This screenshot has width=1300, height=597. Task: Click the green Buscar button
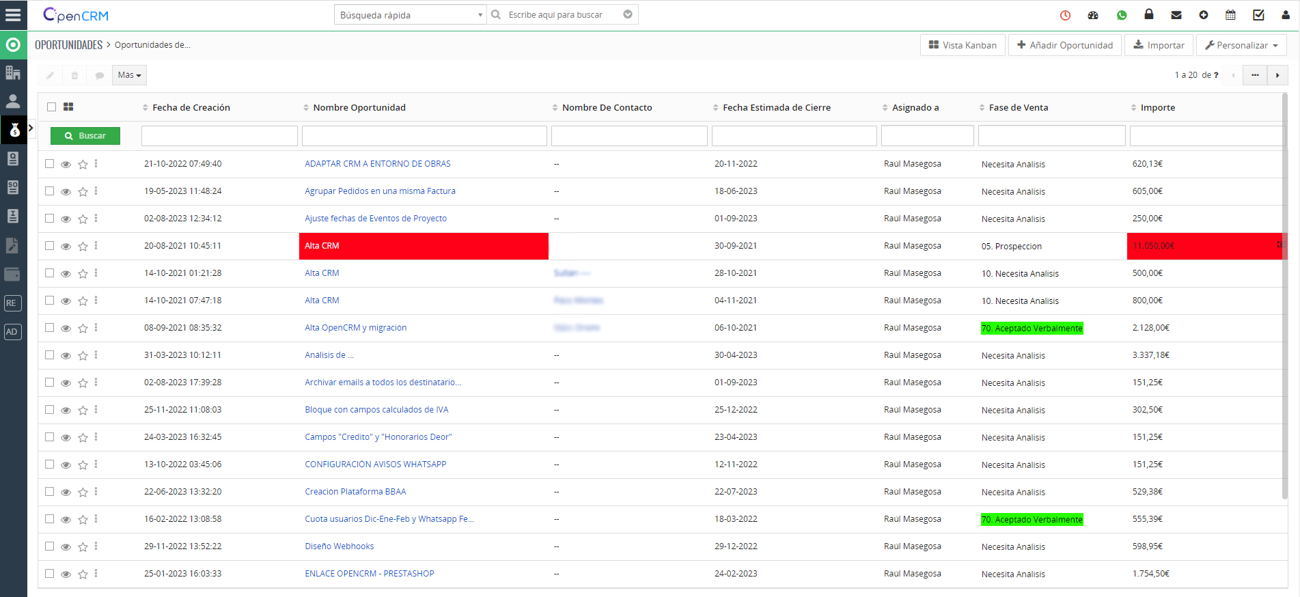[85, 136]
